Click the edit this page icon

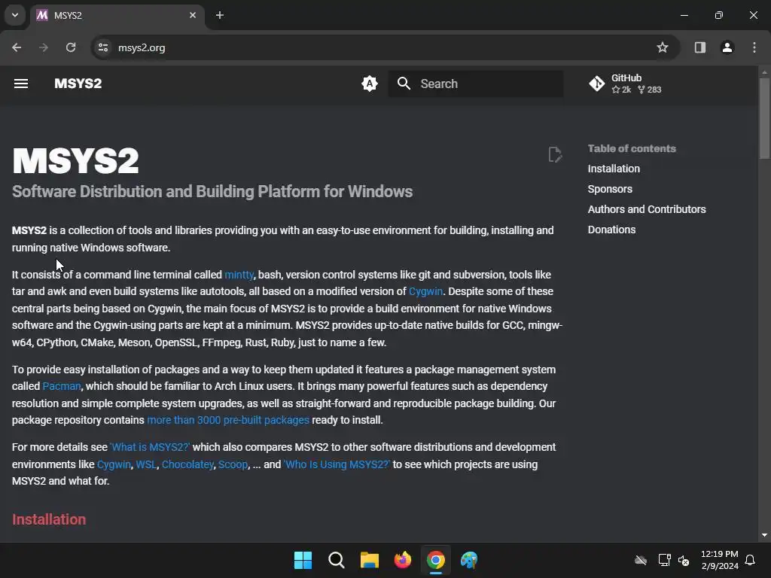555,154
